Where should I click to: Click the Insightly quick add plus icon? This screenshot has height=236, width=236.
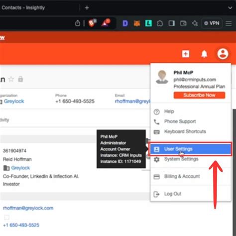click(186, 54)
